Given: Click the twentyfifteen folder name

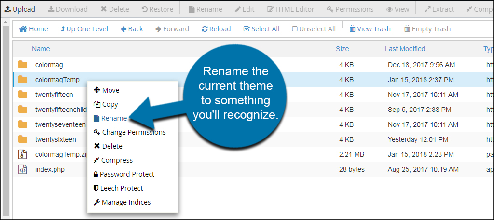Looking at the screenshot, I should click(54, 95).
